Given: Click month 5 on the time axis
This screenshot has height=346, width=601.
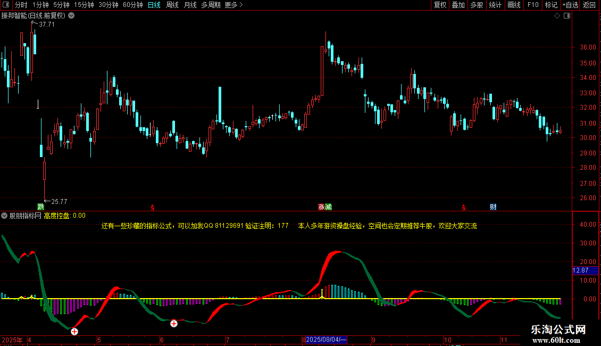Looking at the screenshot, I should (x=99, y=340).
